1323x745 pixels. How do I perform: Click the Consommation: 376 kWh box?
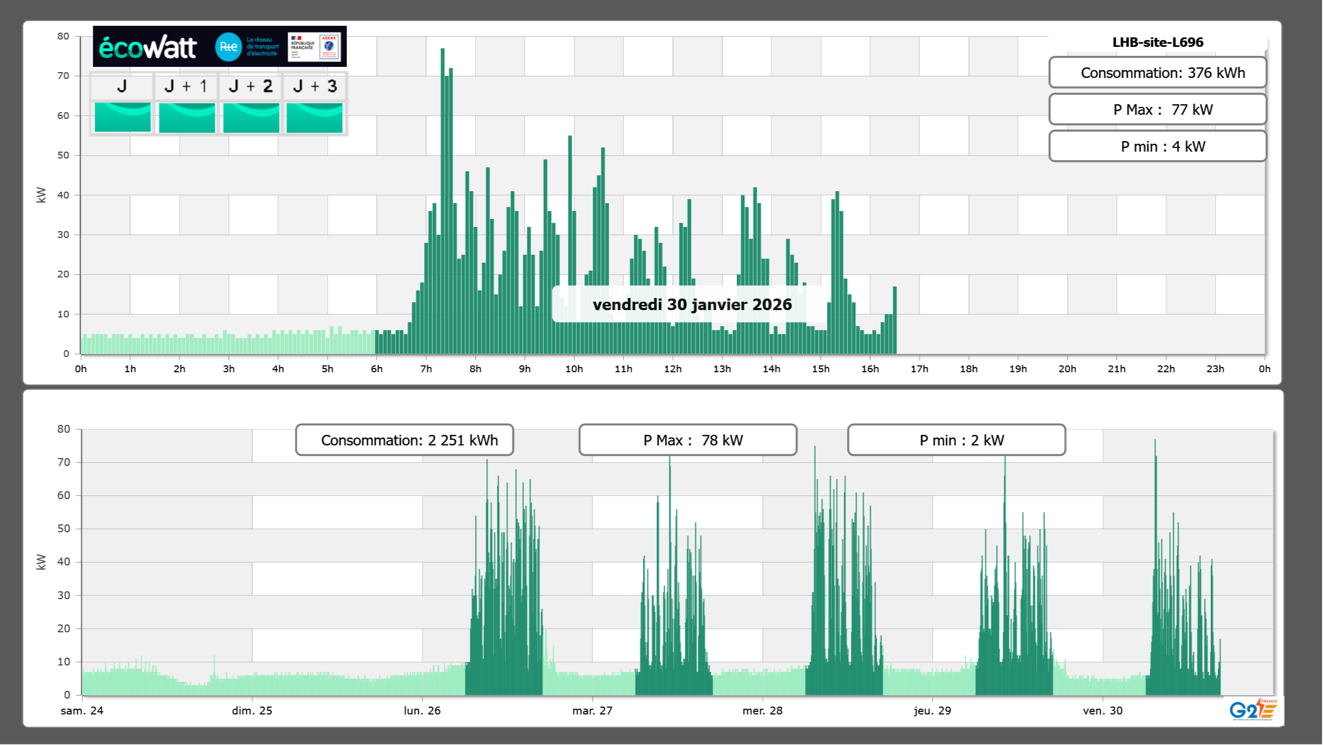pos(1157,73)
